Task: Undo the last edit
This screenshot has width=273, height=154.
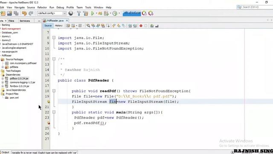Action: click(24, 13)
